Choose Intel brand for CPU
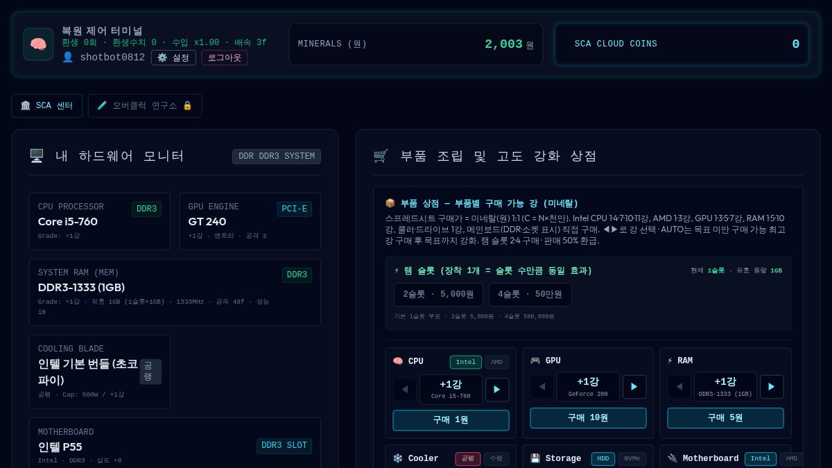832x468 pixels. [x=466, y=362]
